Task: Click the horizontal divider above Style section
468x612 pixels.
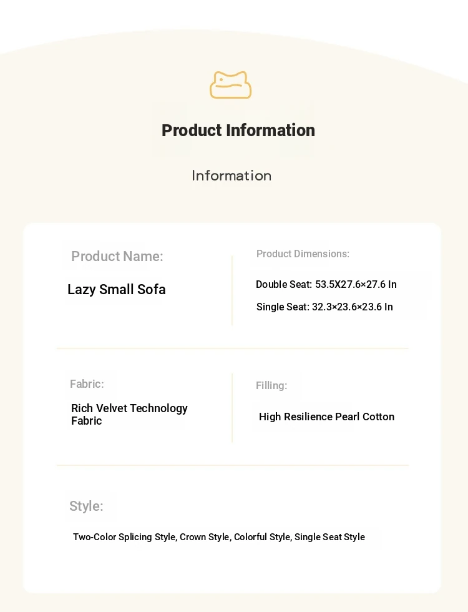Action: tap(232, 465)
